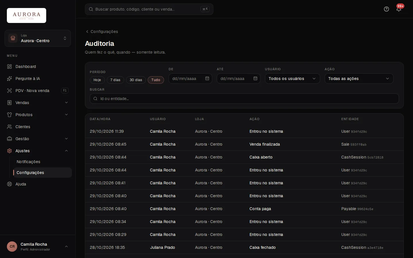The image size is (413, 258).
Task: Click the Dashboard grid icon
Action: pyautogui.click(x=9, y=67)
